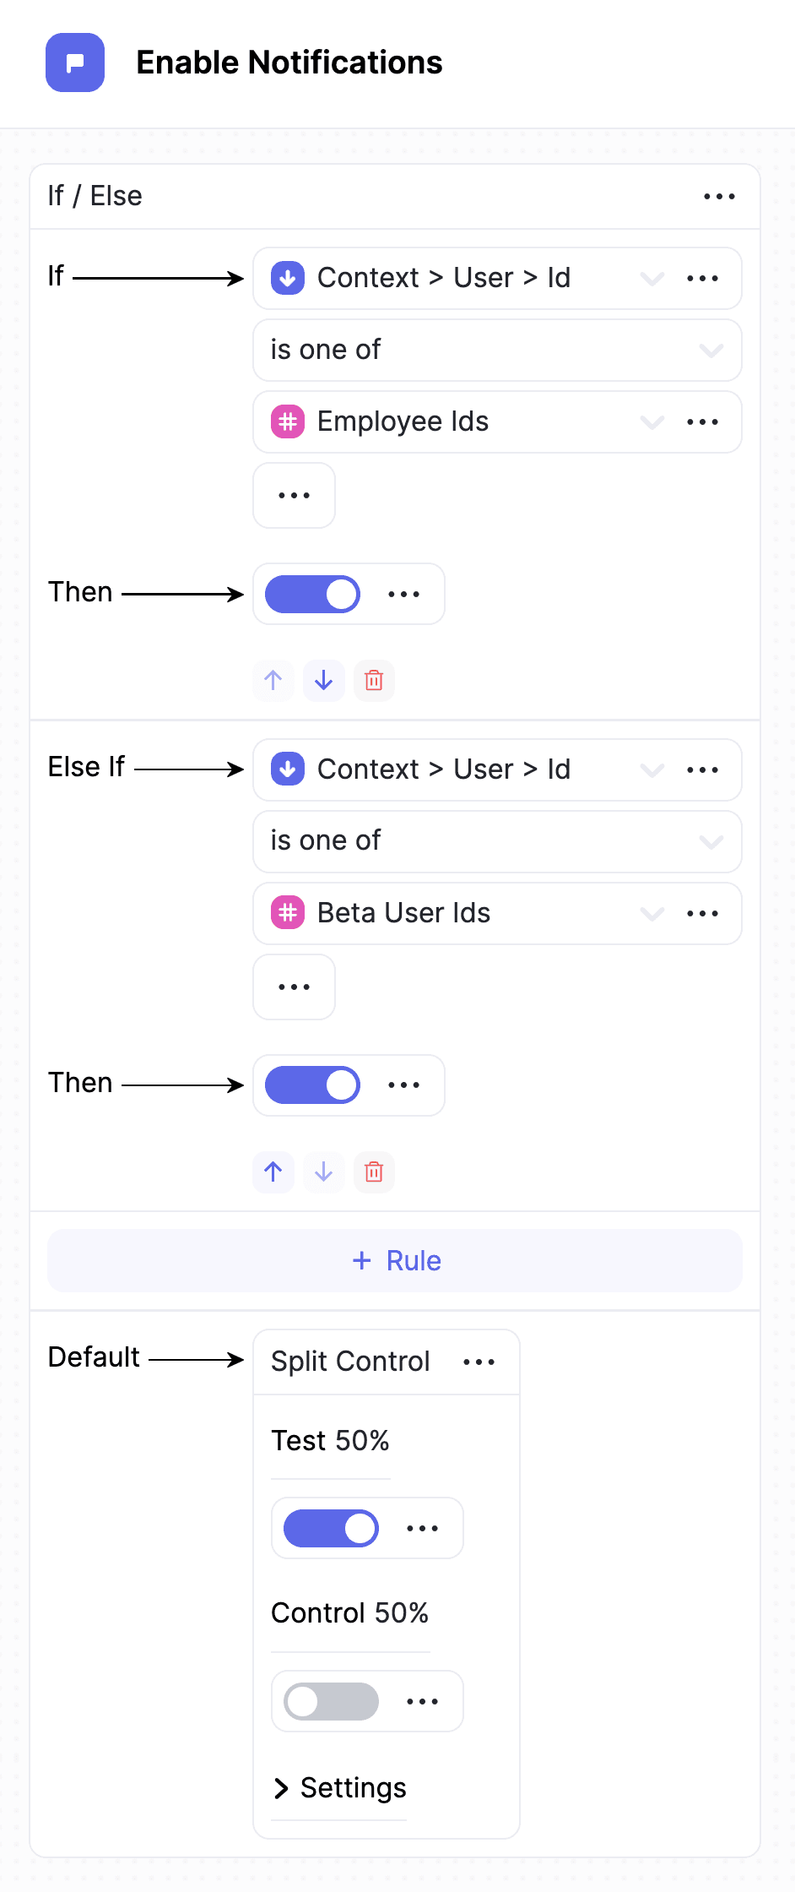Delete the first If rule with trash icon

[x=374, y=680]
